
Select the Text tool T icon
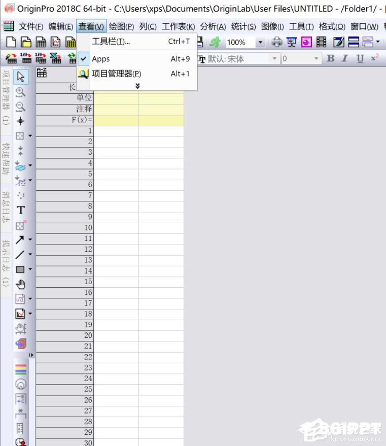[x=20, y=210]
